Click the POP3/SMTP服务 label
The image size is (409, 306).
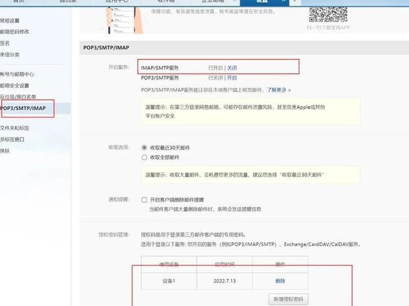tap(160, 78)
